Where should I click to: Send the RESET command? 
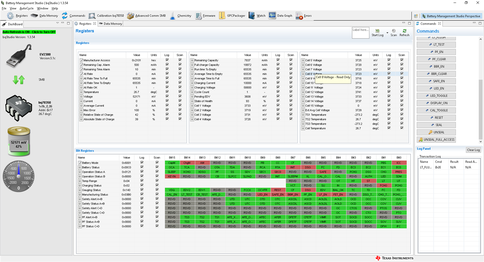(436, 118)
